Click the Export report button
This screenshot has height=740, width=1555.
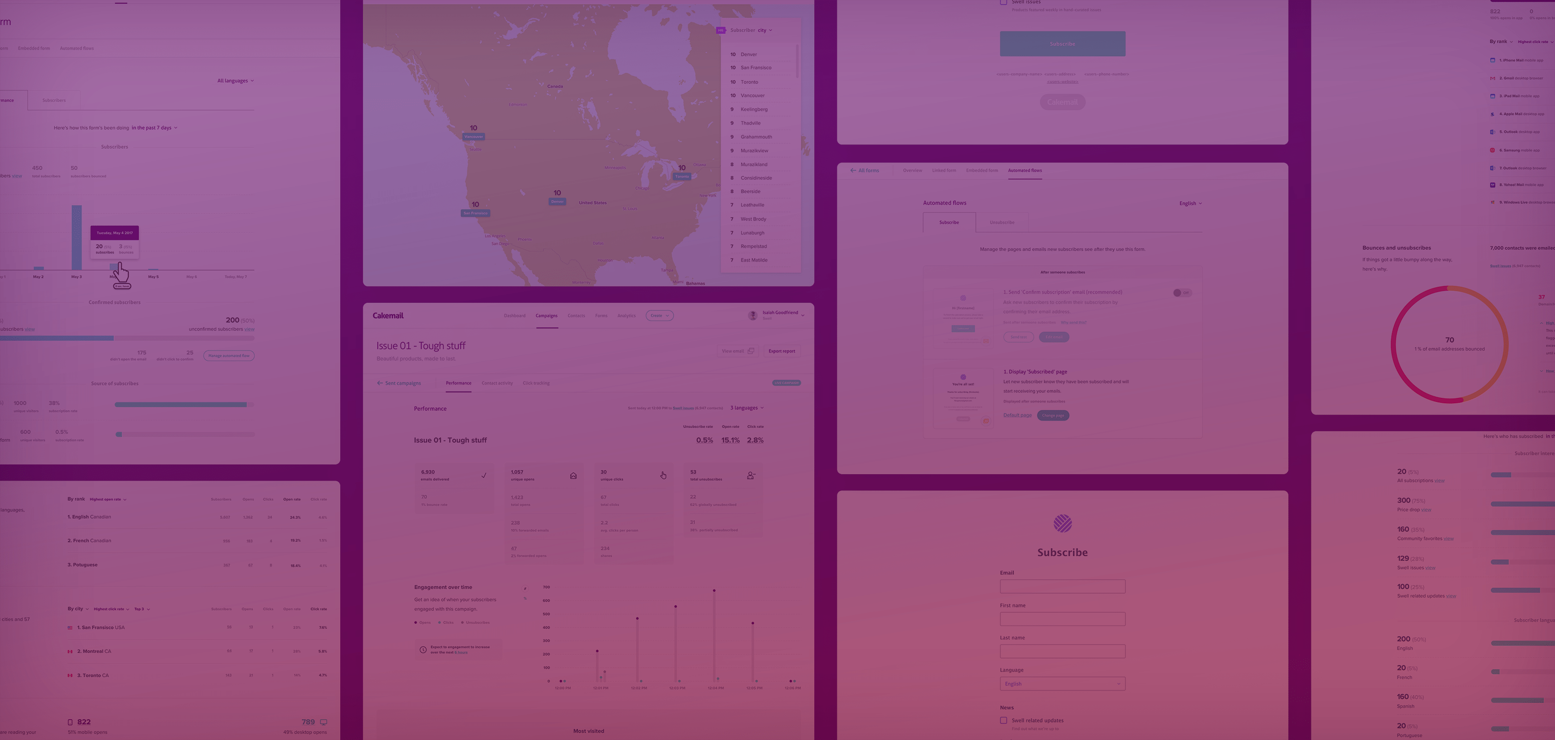pos(782,351)
